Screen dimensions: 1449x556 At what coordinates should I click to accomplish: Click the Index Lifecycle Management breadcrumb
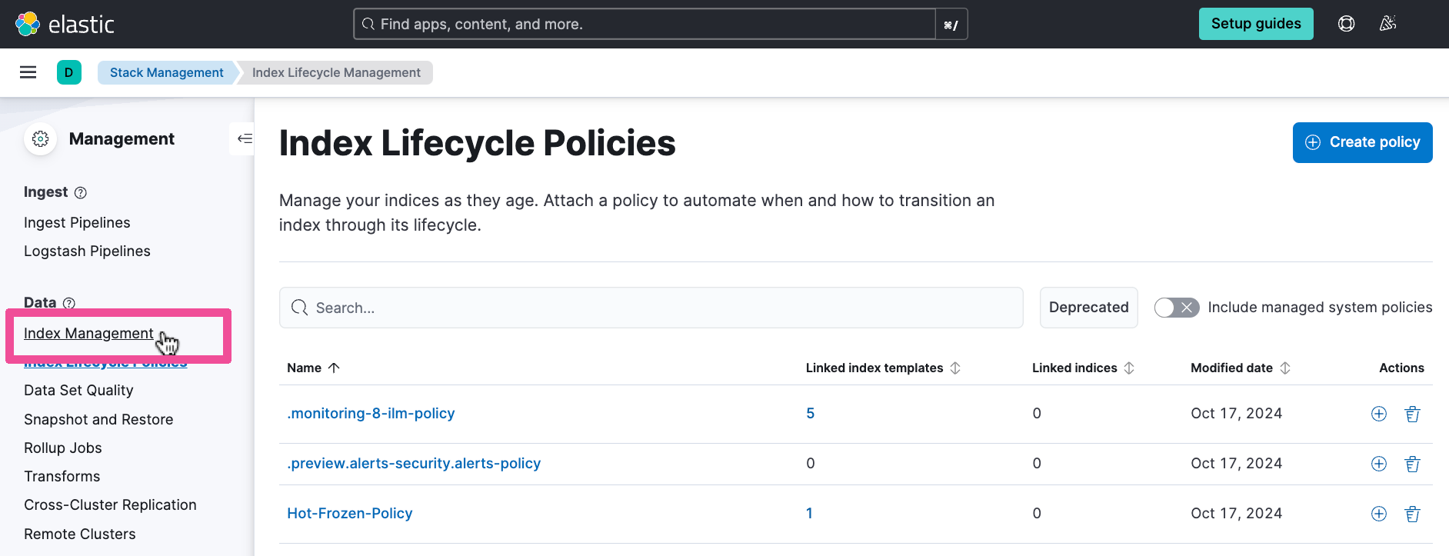click(x=336, y=72)
